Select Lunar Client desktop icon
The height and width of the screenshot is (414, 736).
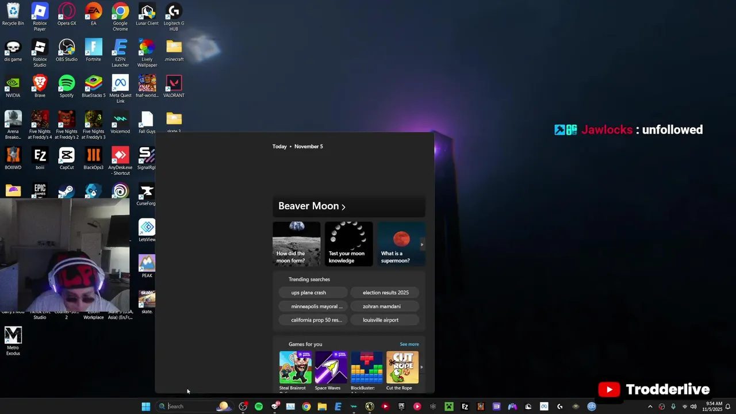point(147,15)
